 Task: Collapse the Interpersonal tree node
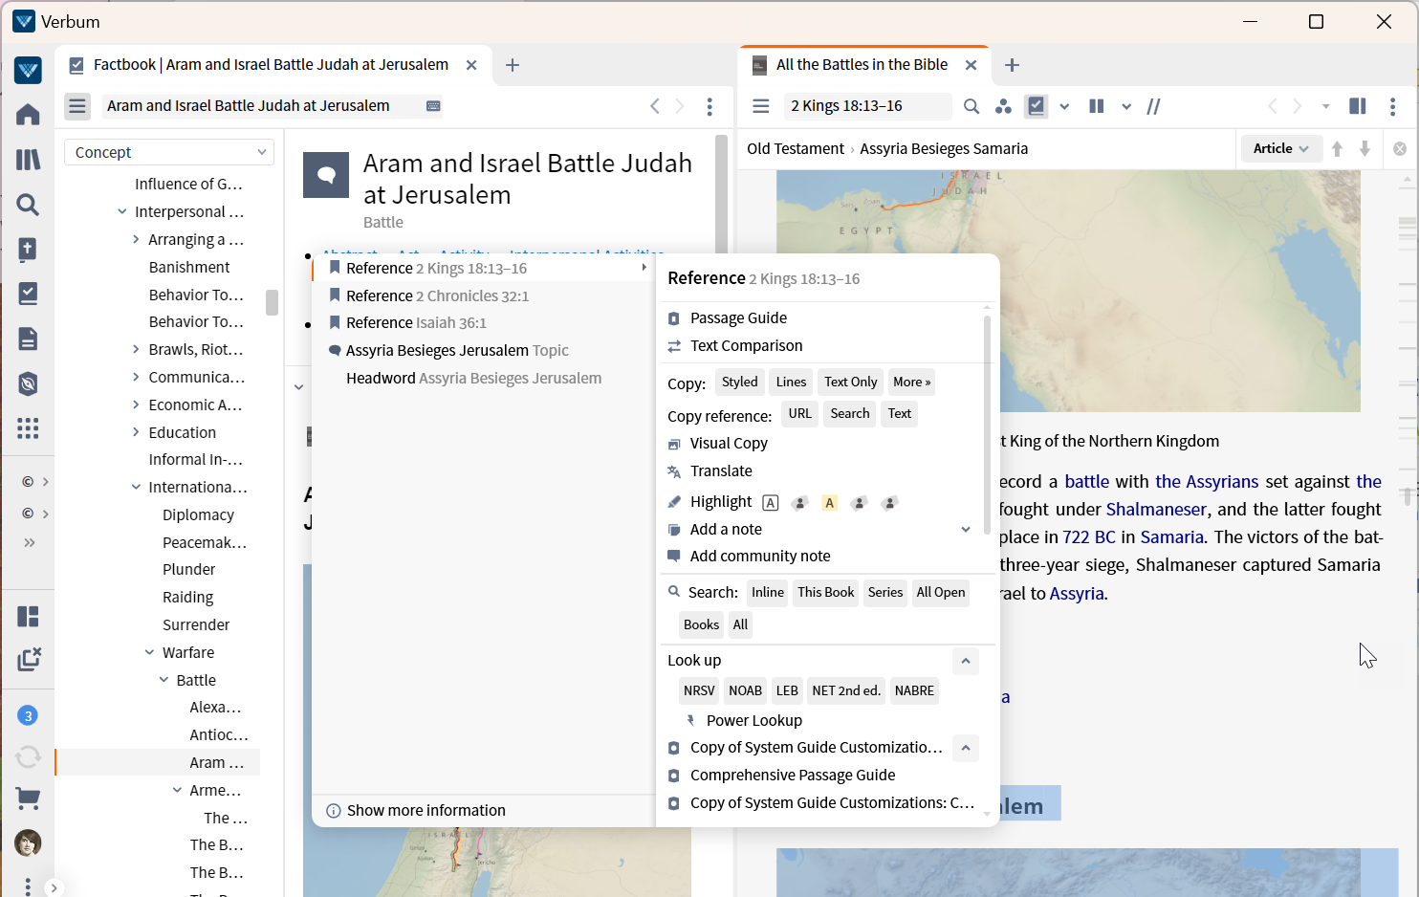coord(121,212)
